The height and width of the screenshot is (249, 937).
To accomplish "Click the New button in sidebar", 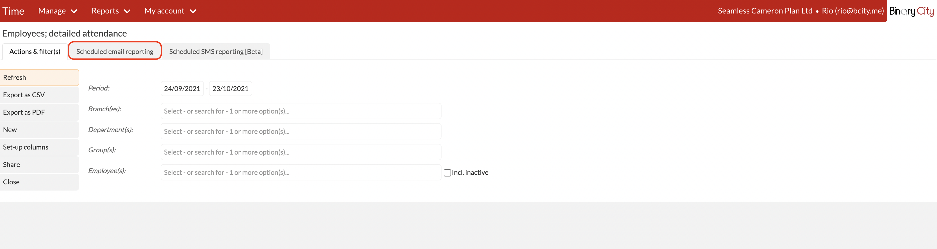I will (39, 130).
